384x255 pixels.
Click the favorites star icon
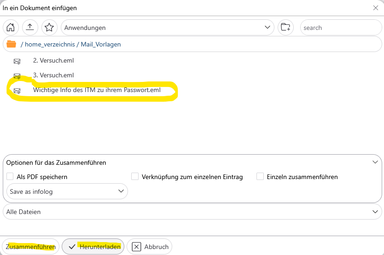point(49,28)
